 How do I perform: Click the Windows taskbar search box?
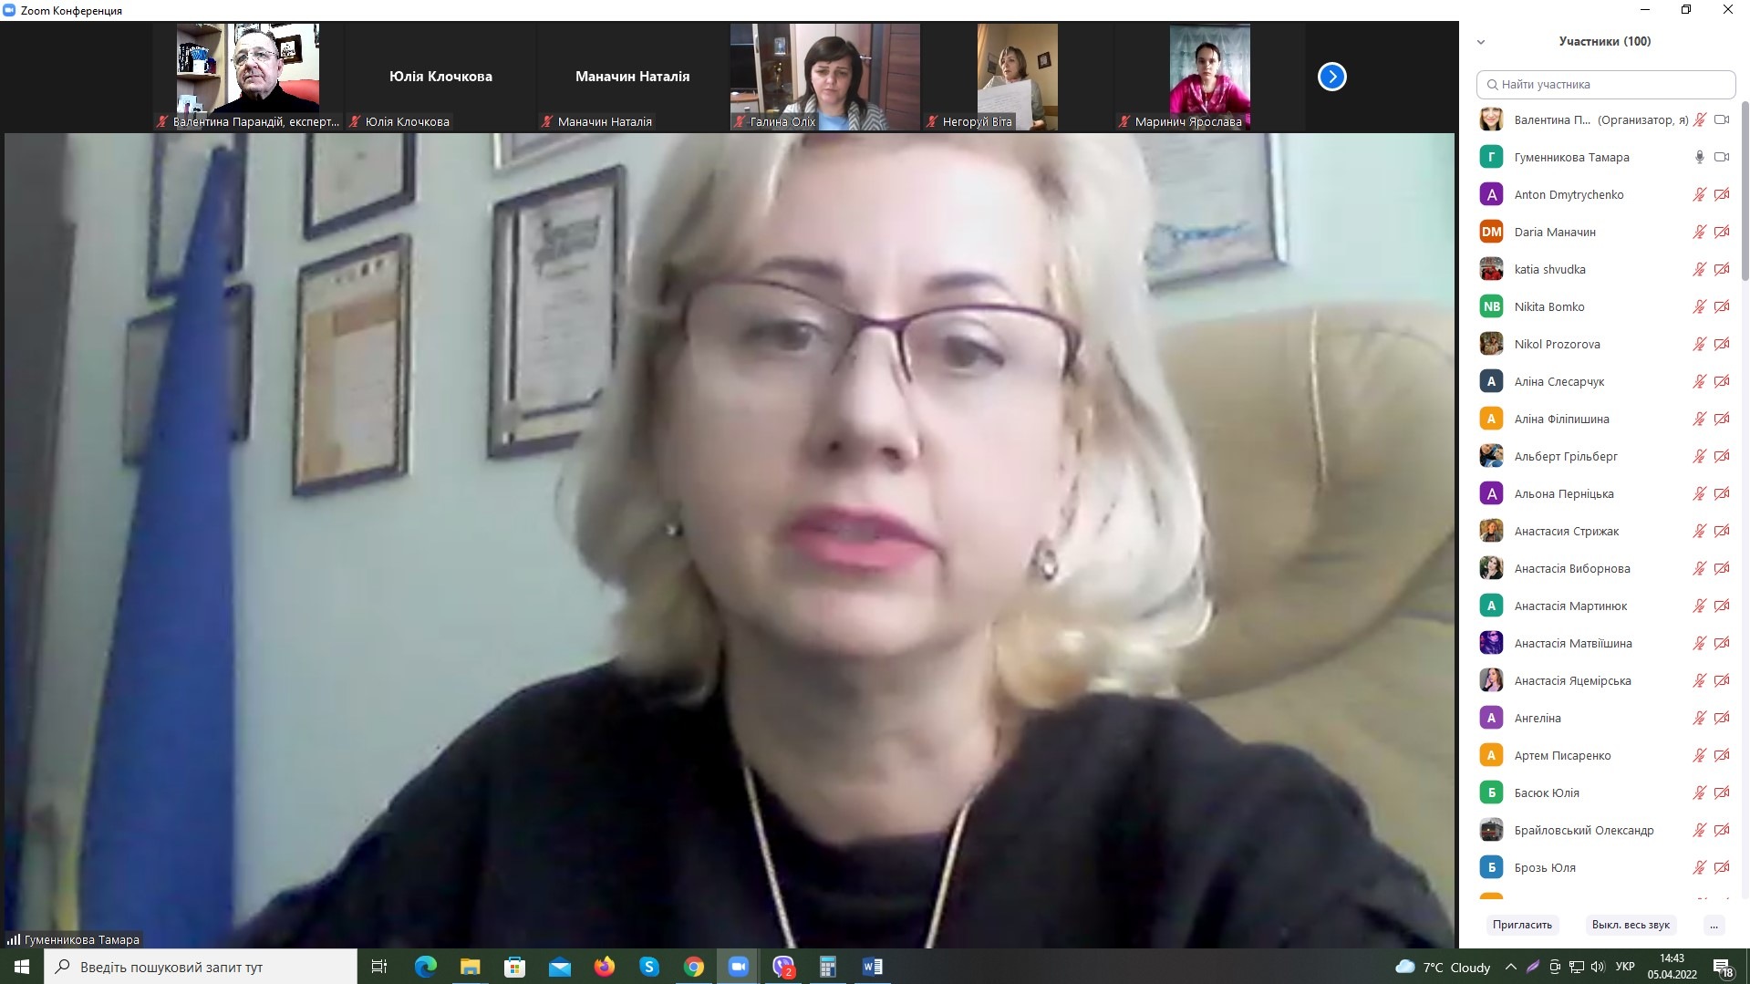(x=201, y=967)
